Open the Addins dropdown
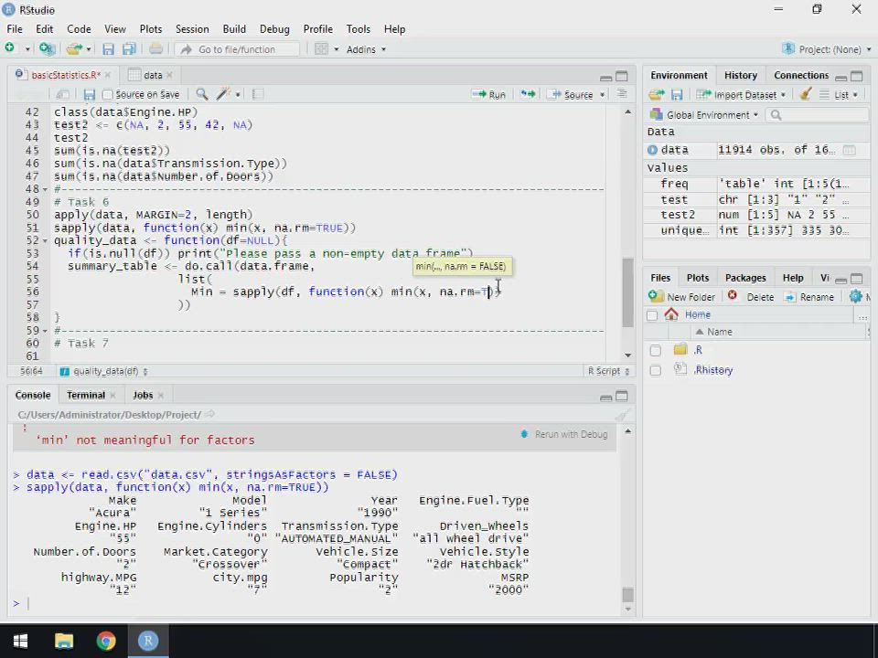 coord(366,49)
